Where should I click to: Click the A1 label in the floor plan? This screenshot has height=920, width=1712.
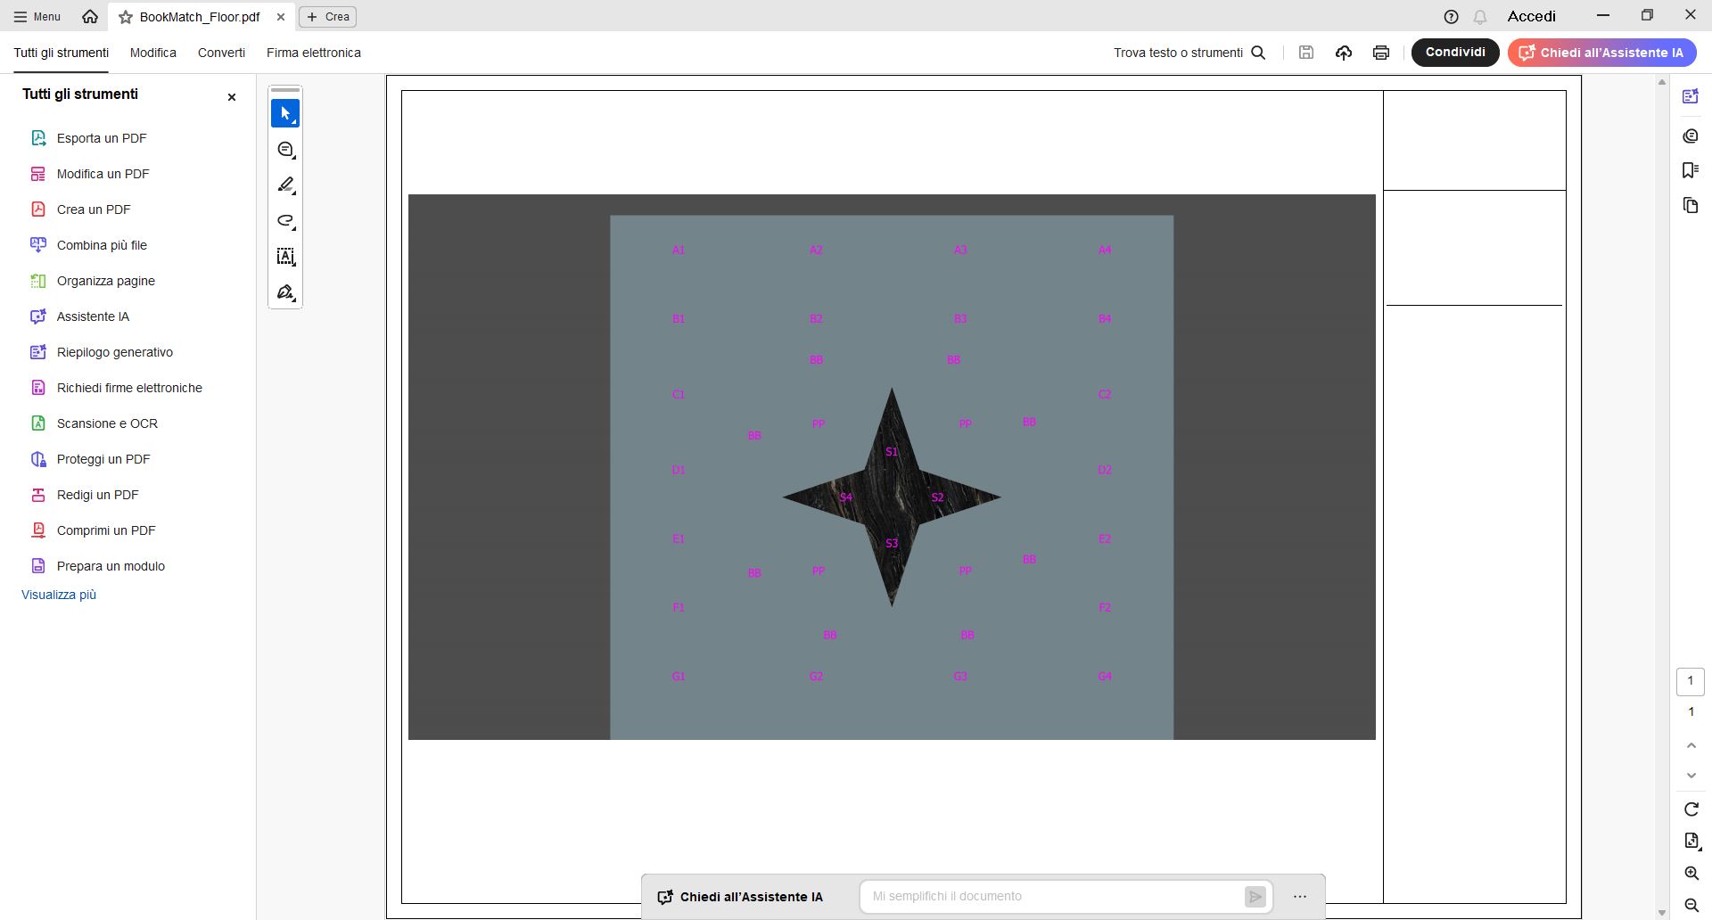(x=679, y=251)
